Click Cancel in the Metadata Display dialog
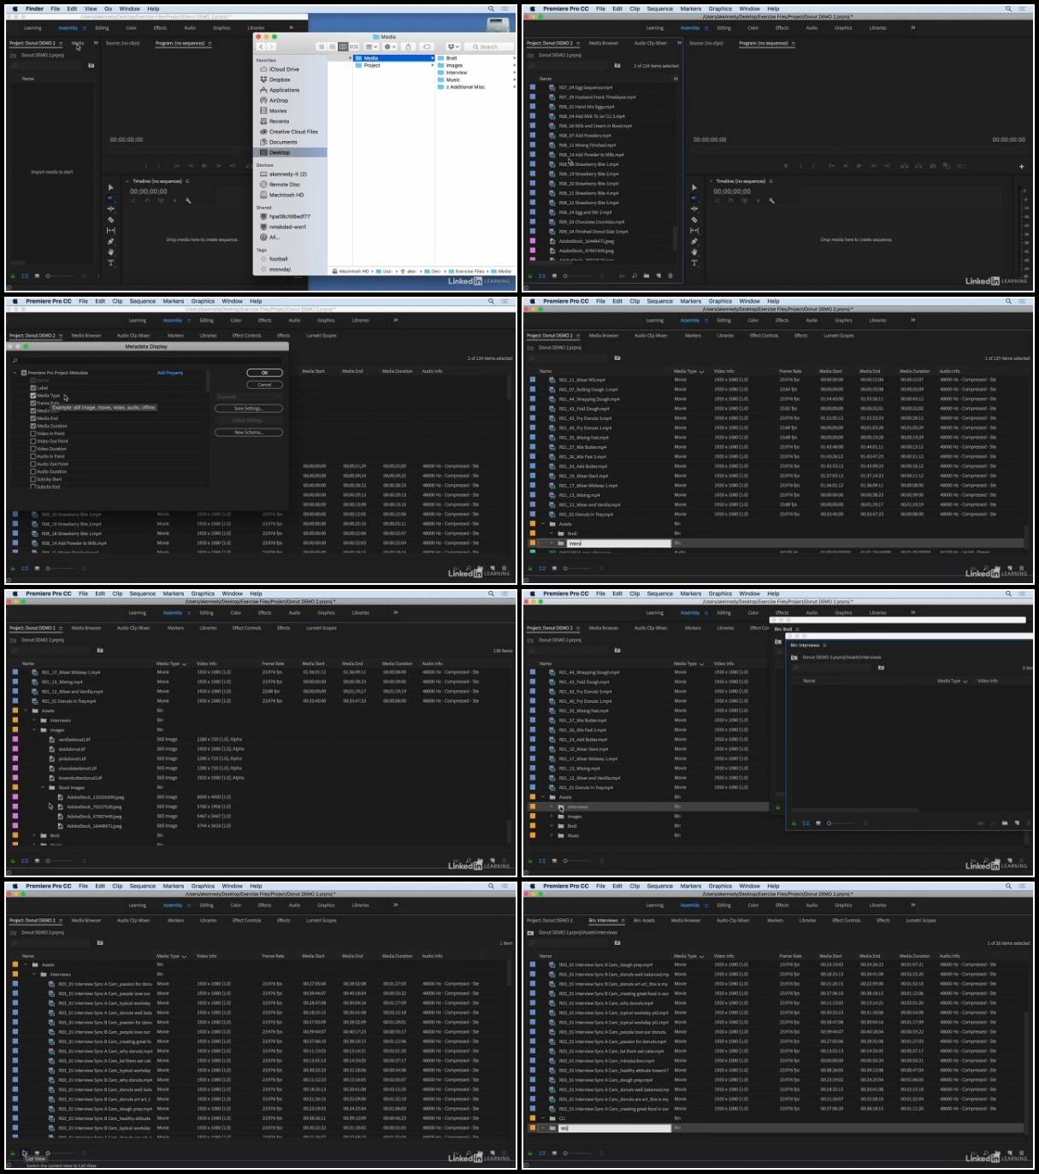The width and height of the screenshot is (1039, 1174). click(x=264, y=385)
